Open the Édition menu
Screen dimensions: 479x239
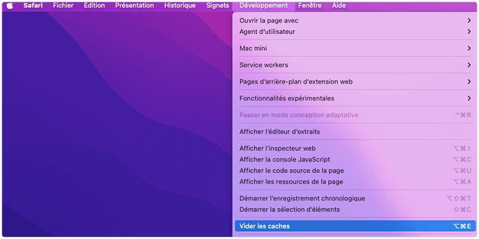[95, 5]
